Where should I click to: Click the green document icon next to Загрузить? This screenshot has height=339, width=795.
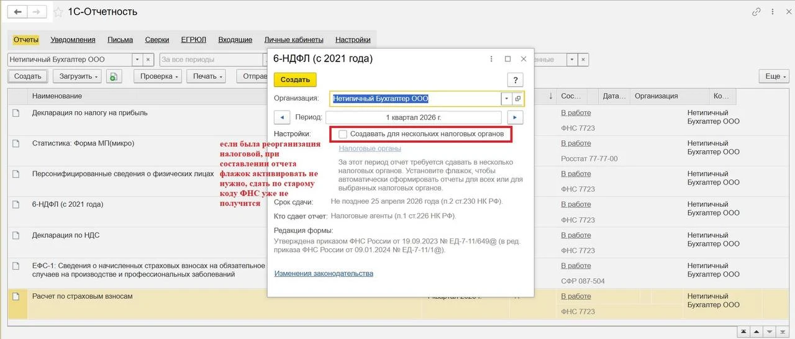coord(114,76)
